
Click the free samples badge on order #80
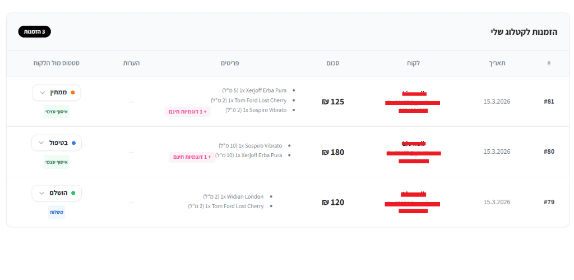pyautogui.click(x=192, y=157)
